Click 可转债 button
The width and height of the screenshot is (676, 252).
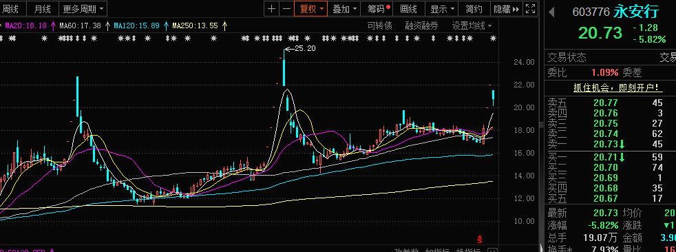pyautogui.click(x=380, y=26)
